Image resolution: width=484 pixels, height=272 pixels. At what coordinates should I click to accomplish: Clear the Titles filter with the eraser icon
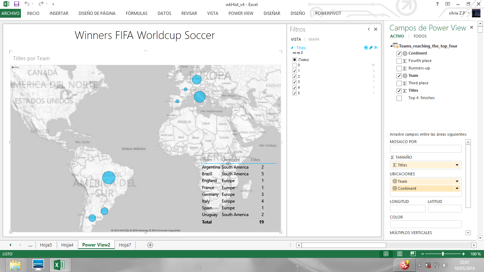click(371, 47)
